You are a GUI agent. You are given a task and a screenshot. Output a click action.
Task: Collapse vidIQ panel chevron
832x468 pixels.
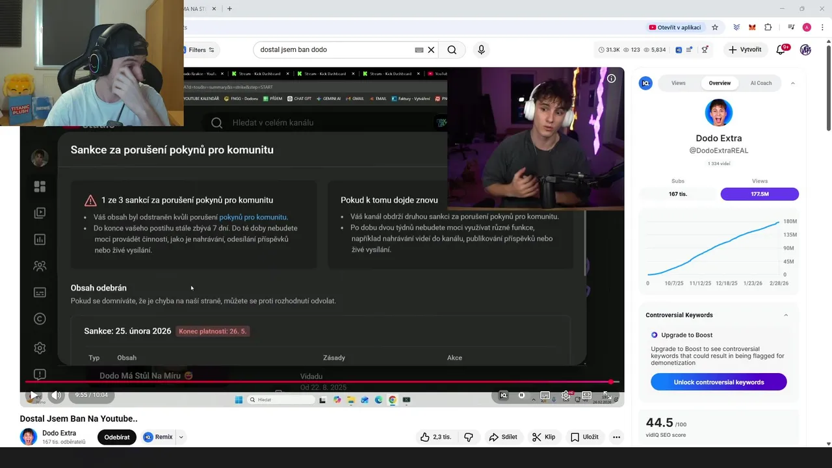(x=792, y=83)
